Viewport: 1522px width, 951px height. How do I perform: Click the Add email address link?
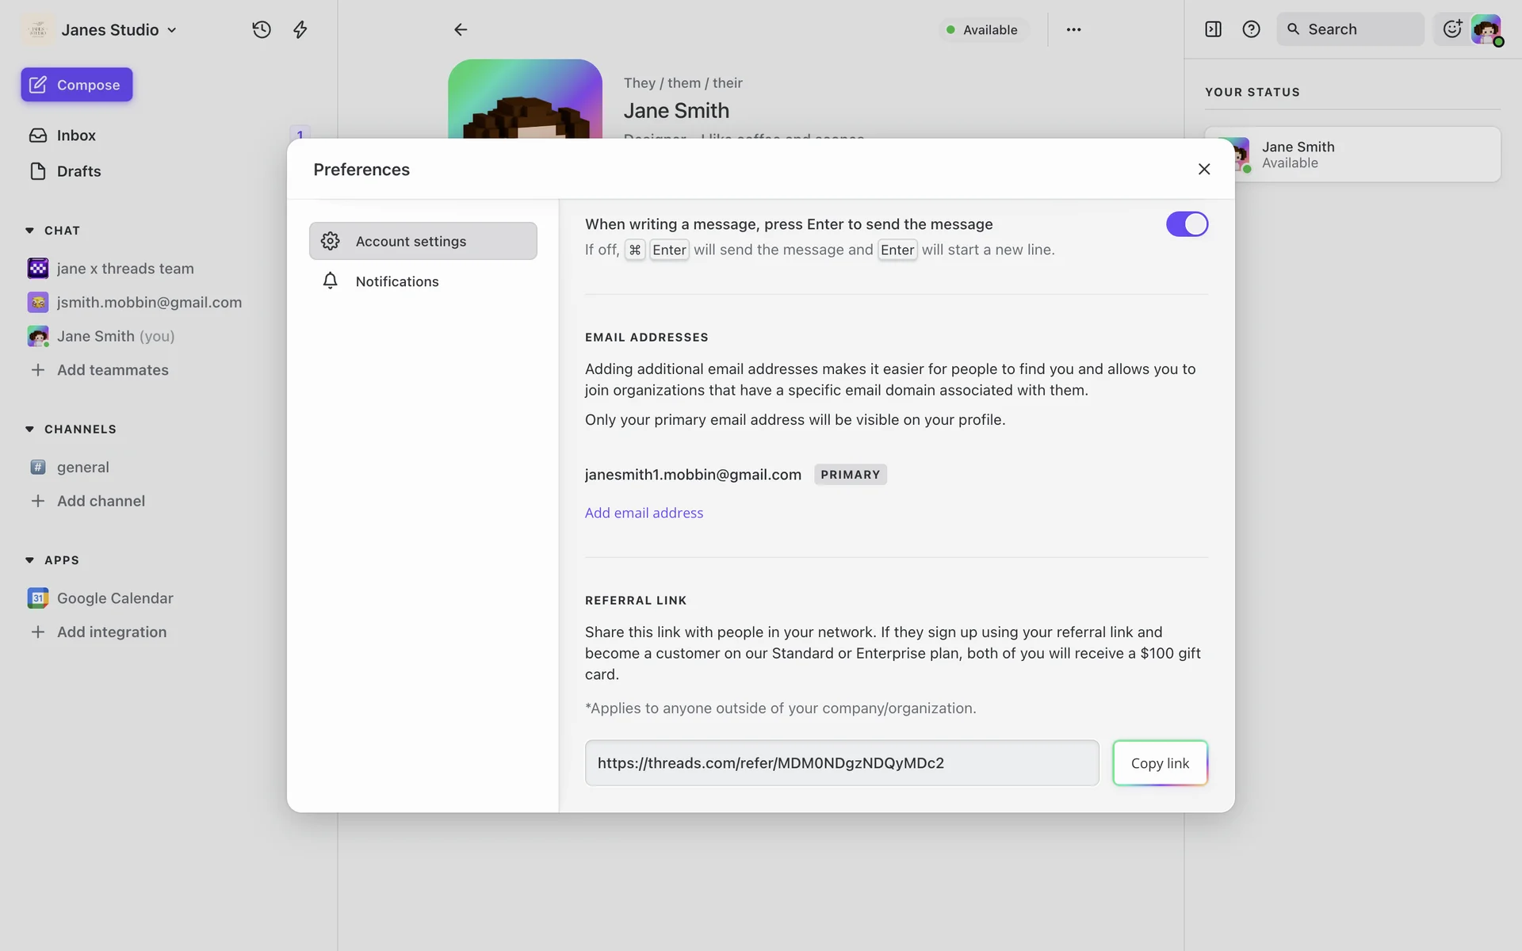[644, 513]
